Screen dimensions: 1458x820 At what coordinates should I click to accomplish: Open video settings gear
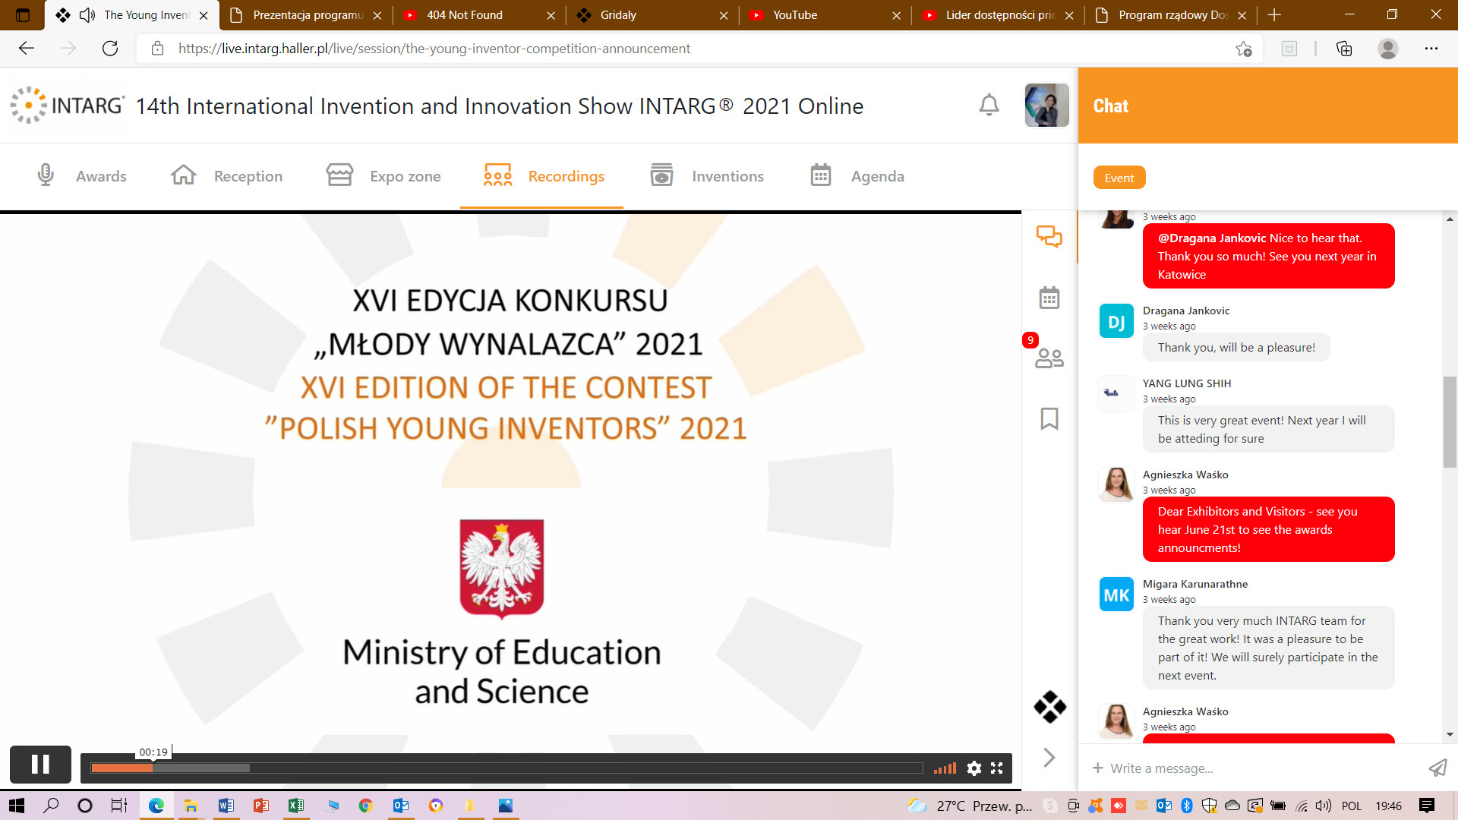(x=974, y=768)
